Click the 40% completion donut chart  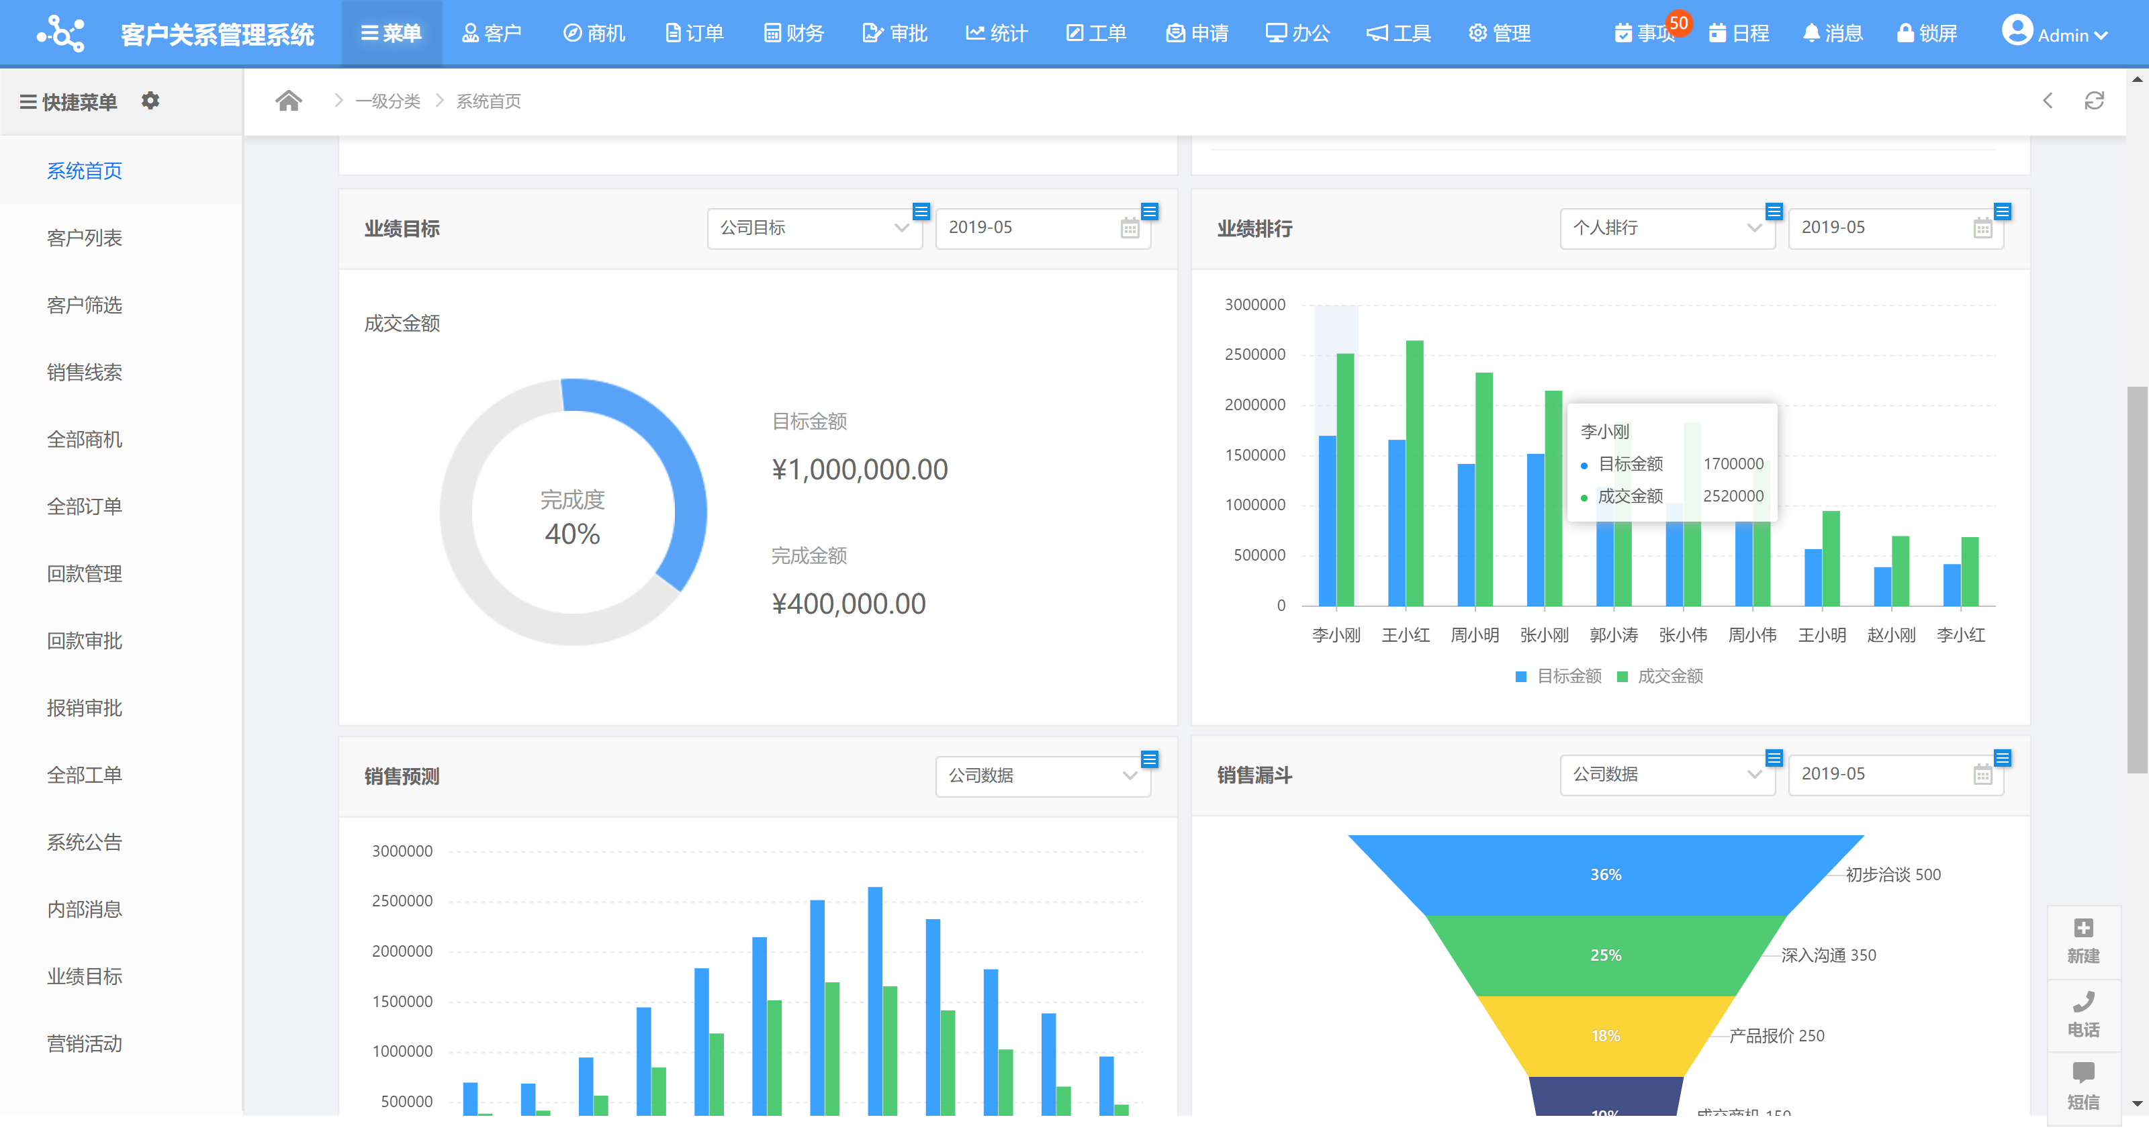point(573,514)
